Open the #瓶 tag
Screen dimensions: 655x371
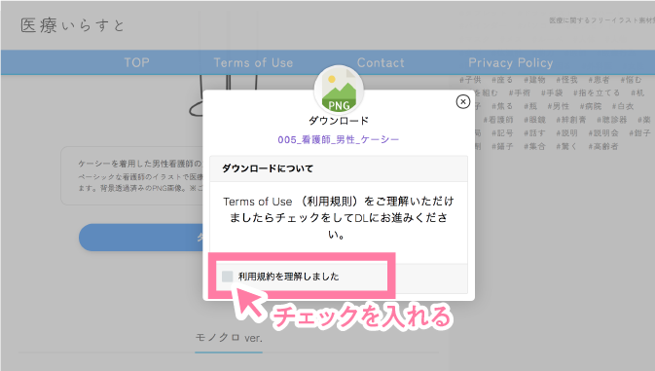530,106
